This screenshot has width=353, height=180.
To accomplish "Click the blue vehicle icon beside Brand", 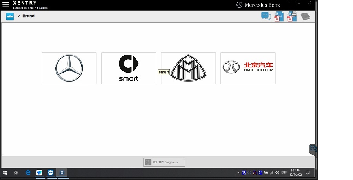I will pyautogui.click(x=10, y=16).
